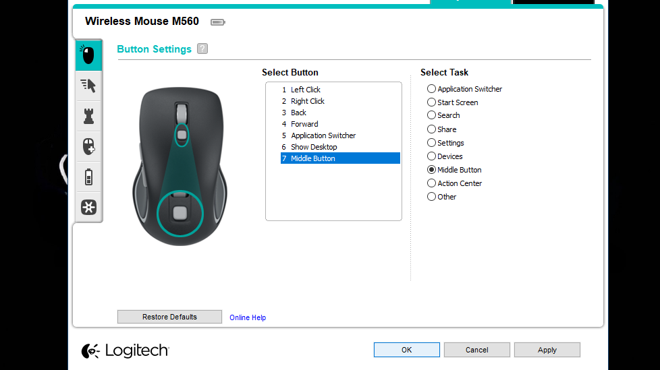Click Restore Defaults button
The width and height of the screenshot is (660, 370).
(x=169, y=317)
